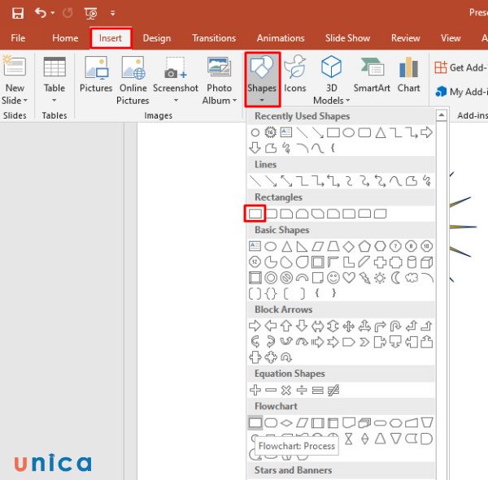Choose the moon shape in Basic Shapes
Viewport: 488px width, 480px height.
point(396,278)
